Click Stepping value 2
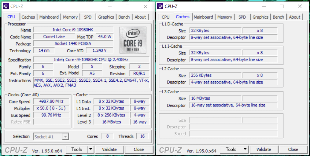This screenshot has height=156, width=310. (139, 66)
